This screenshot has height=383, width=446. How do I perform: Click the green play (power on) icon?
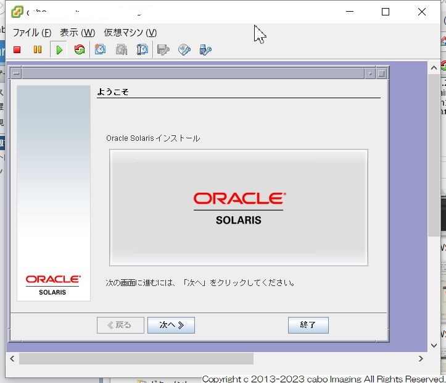tap(59, 50)
